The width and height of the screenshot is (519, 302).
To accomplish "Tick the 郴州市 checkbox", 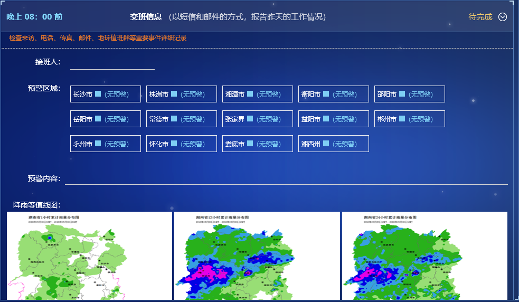I will pos(402,119).
